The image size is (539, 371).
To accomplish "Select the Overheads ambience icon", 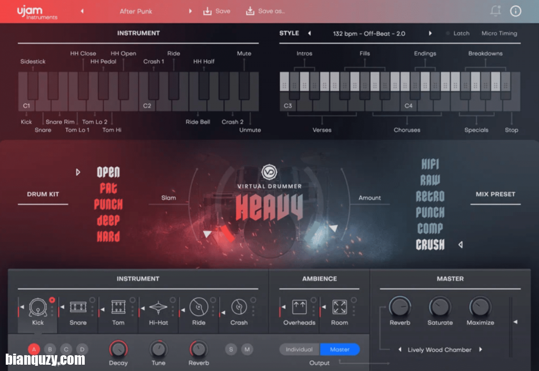I will click(x=299, y=307).
